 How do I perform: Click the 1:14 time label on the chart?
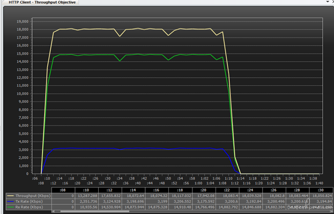pos(241,179)
